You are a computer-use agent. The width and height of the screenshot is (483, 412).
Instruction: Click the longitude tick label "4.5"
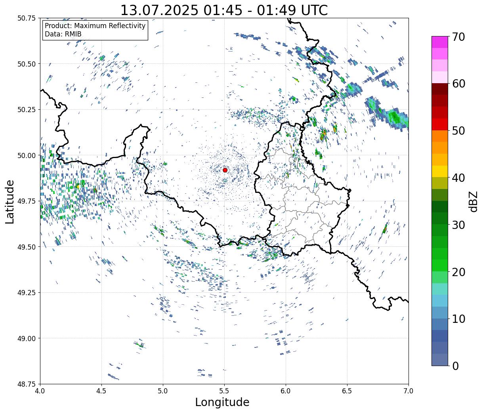coord(101,391)
